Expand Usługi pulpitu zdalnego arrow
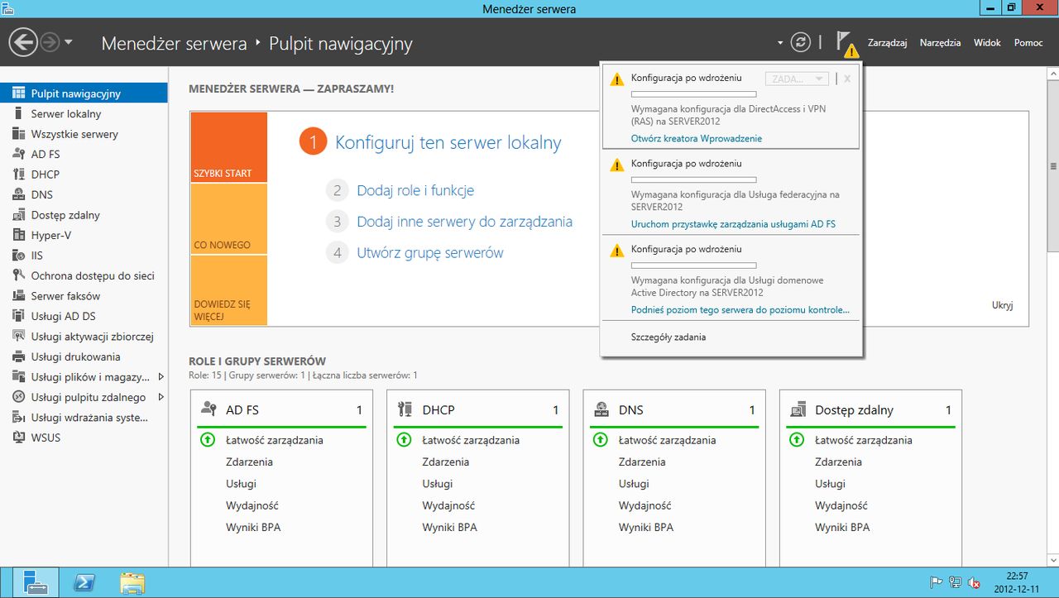The image size is (1059, 598). coord(161,397)
